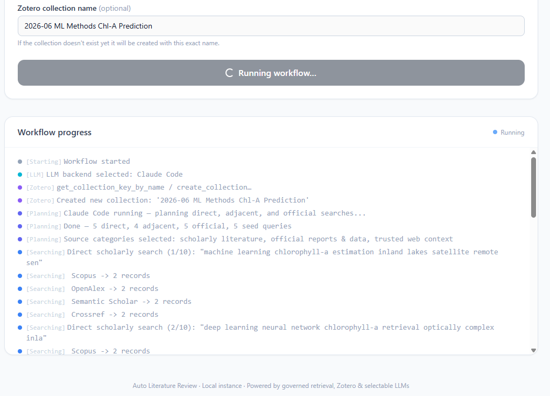Viewport: 550px width, 396px height.
Task: Click the dot beside Source categories selected
Action: (x=20, y=239)
